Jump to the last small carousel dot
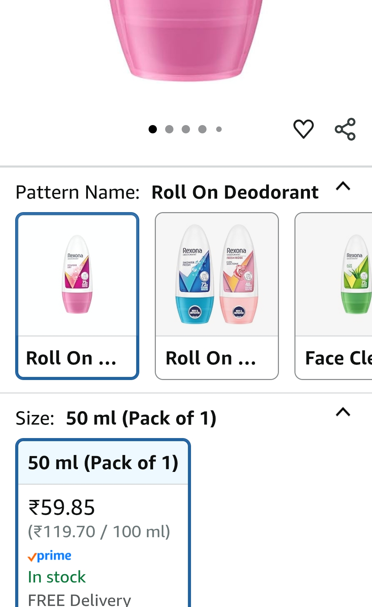 click(x=219, y=129)
